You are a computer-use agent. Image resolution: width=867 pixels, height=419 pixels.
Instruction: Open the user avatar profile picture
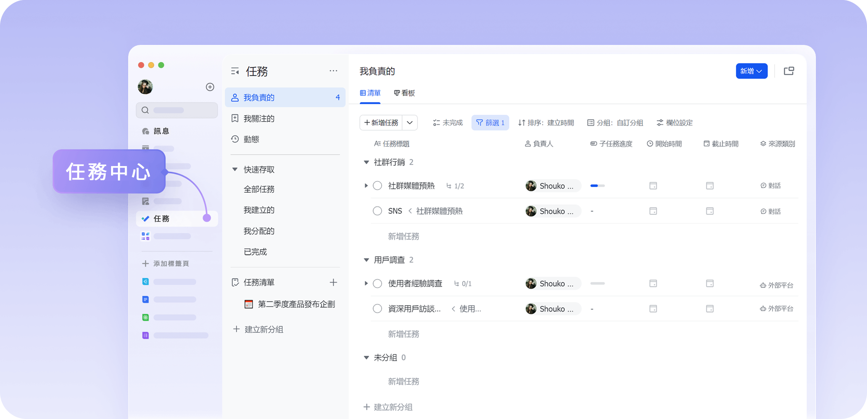(x=145, y=87)
